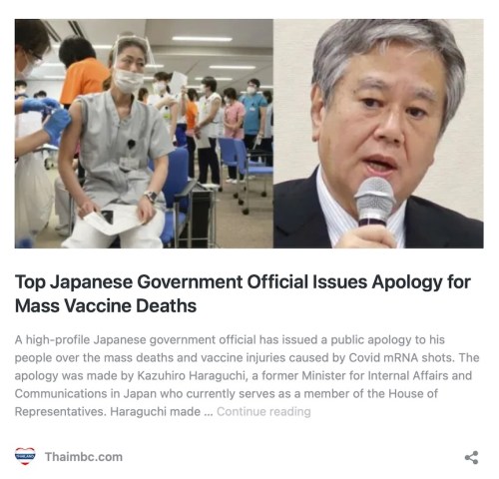This screenshot has width=499, height=479.
Task: Click the seated woman's white face mask
Action: coord(128,81)
